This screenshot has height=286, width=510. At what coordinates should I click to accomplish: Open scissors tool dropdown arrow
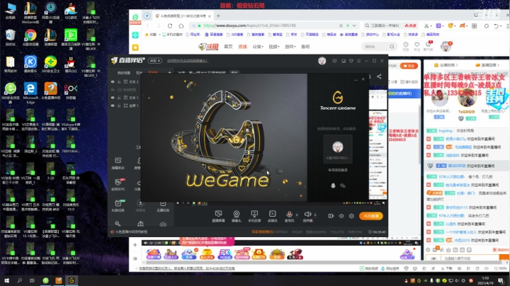[x=431, y=25]
